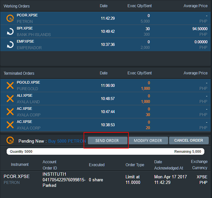
Task: Click the cancelled X icon for ALI.XPSE
Action: 10,99
